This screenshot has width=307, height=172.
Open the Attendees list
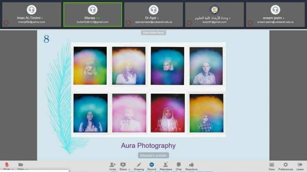165,165
